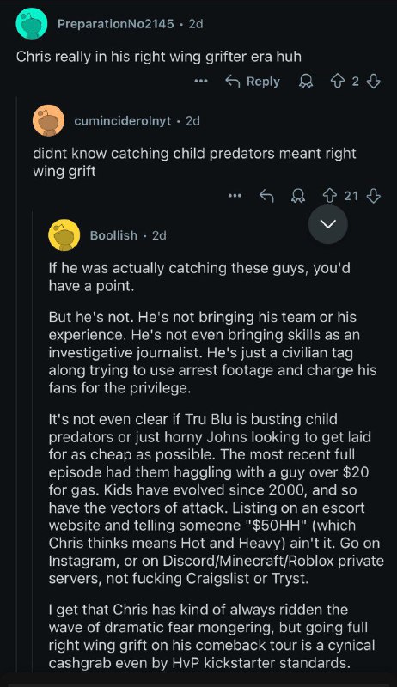Open Boollish's yellow avatar
Viewport: 397px width, 687px height.
pyautogui.click(x=64, y=234)
